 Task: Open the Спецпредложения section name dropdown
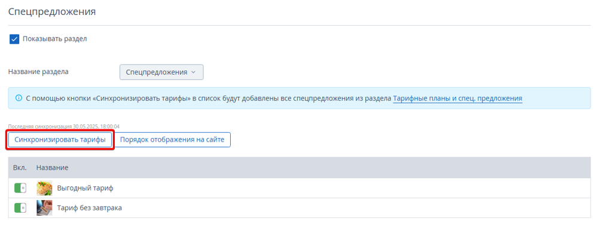[x=161, y=72]
